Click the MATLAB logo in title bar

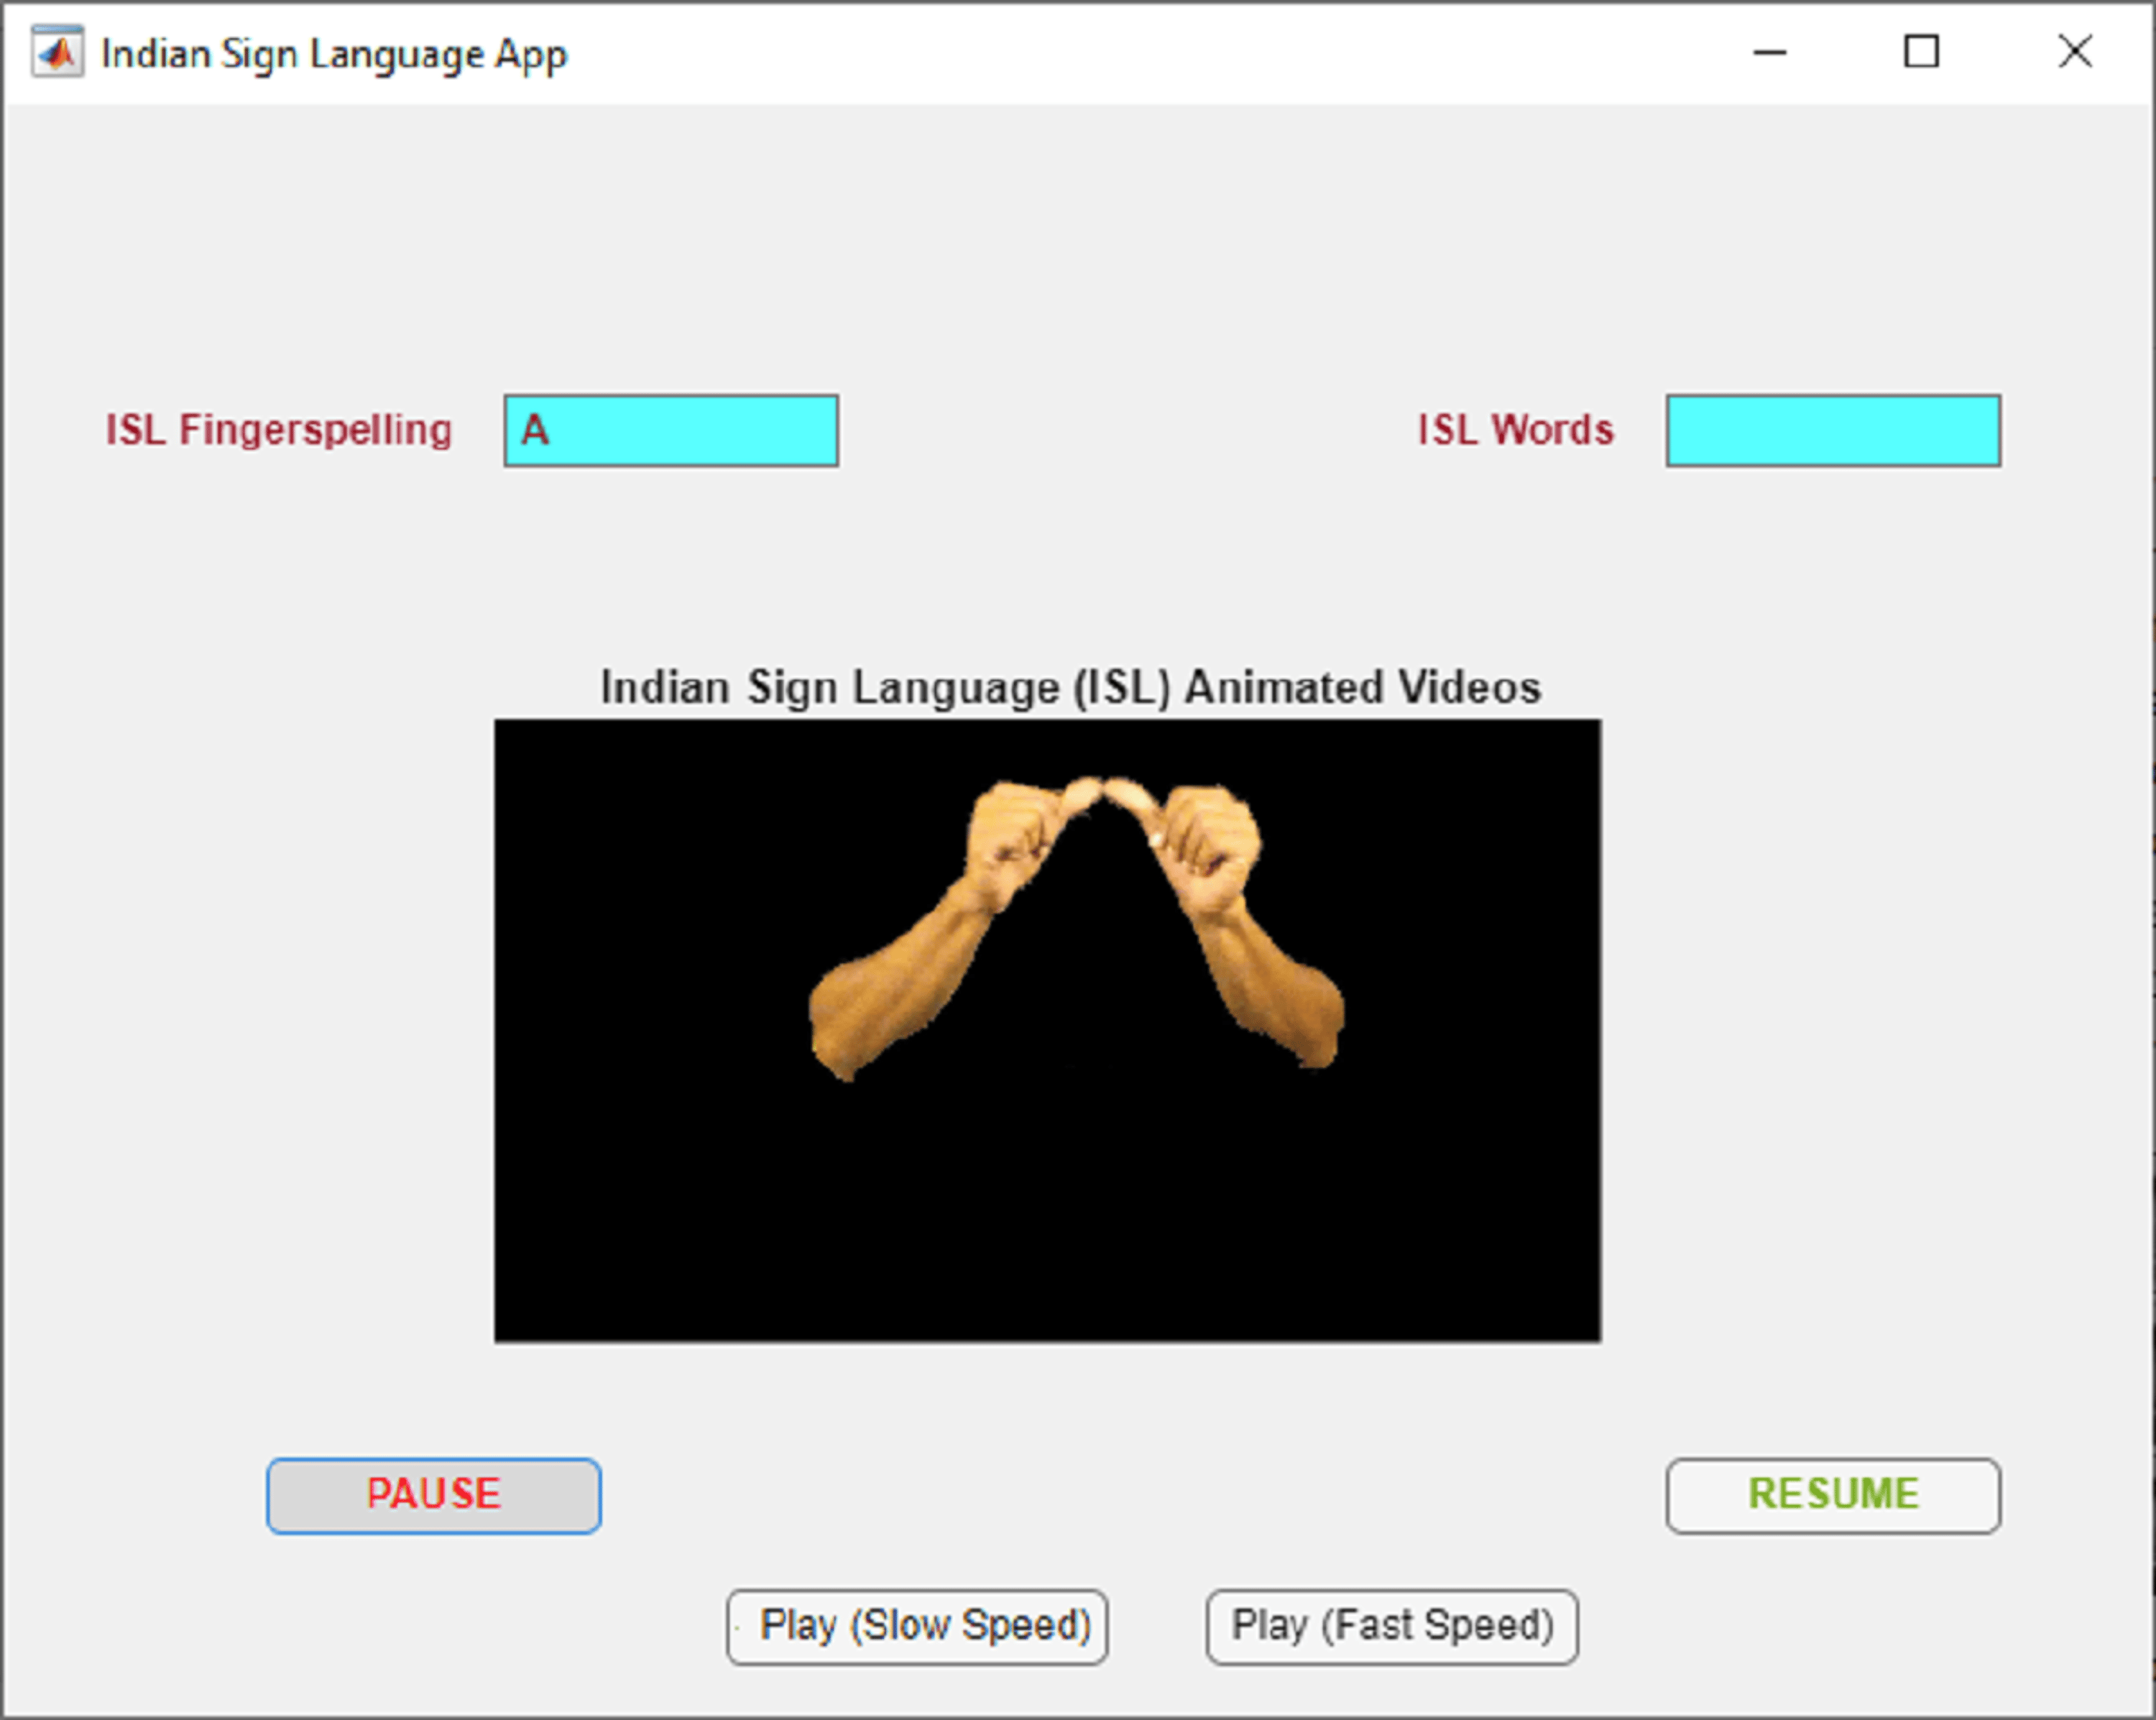pyautogui.click(x=57, y=52)
